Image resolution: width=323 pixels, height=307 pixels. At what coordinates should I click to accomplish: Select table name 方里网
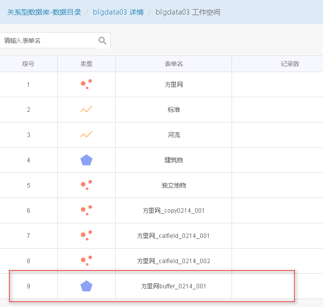[174, 85]
